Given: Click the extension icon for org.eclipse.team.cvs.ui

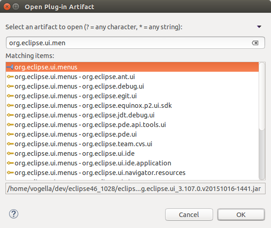Looking at the screenshot, I should coord(10,144).
